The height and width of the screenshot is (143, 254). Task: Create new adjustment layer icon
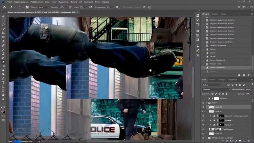coord(236,141)
